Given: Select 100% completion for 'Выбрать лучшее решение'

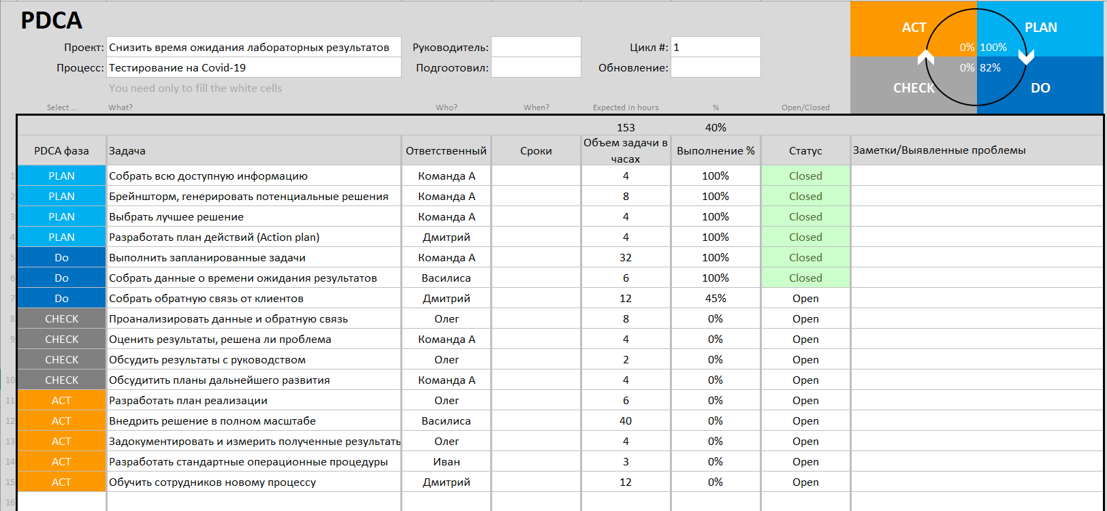Looking at the screenshot, I should pos(716,216).
